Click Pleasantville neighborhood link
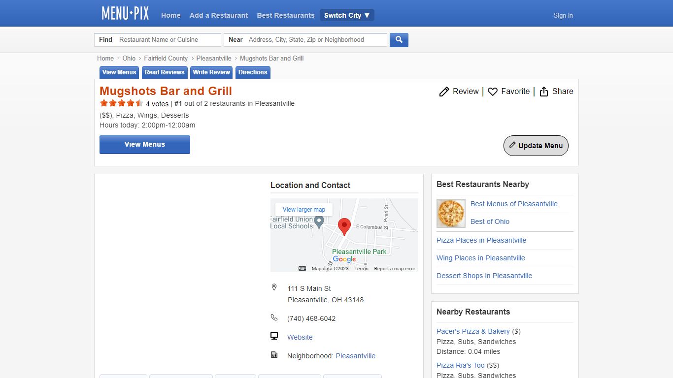The height and width of the screenshot is (378, 673). pyautogui.click(x=356, y=356)
